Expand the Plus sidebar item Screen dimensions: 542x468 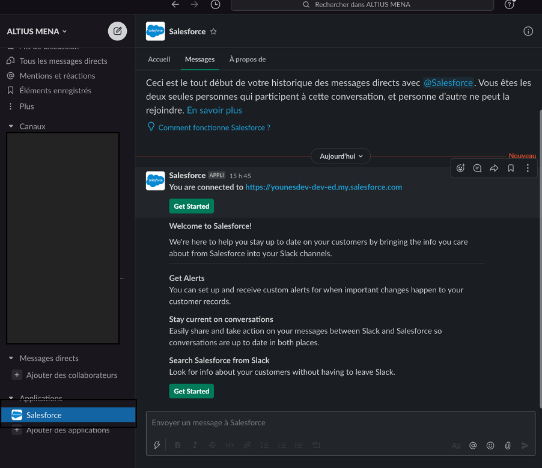[x=26, y=106]
